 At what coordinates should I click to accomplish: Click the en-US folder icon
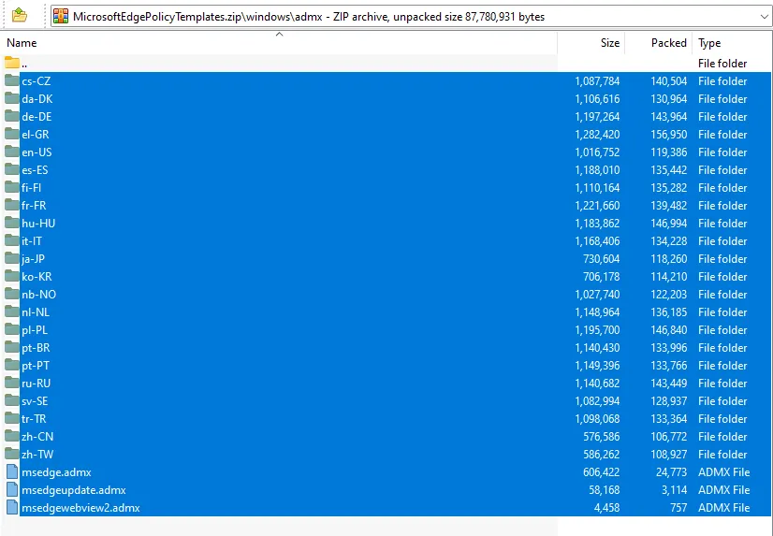[x=12, y=152]
